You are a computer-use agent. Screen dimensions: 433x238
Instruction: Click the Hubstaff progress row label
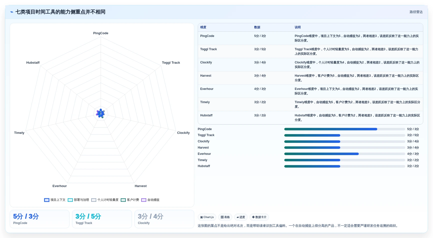tap(204, 166)
